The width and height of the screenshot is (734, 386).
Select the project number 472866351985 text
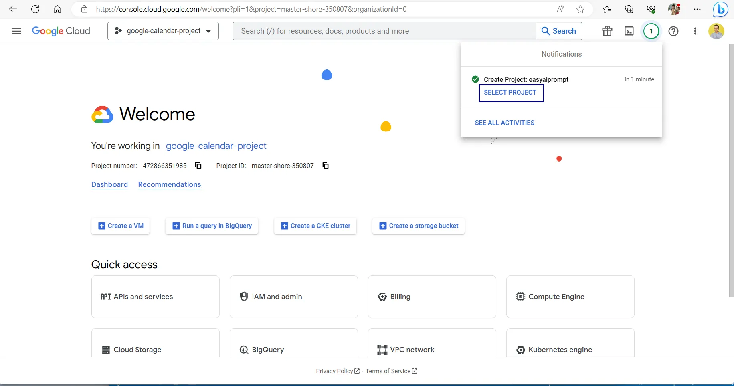[164, 166]
